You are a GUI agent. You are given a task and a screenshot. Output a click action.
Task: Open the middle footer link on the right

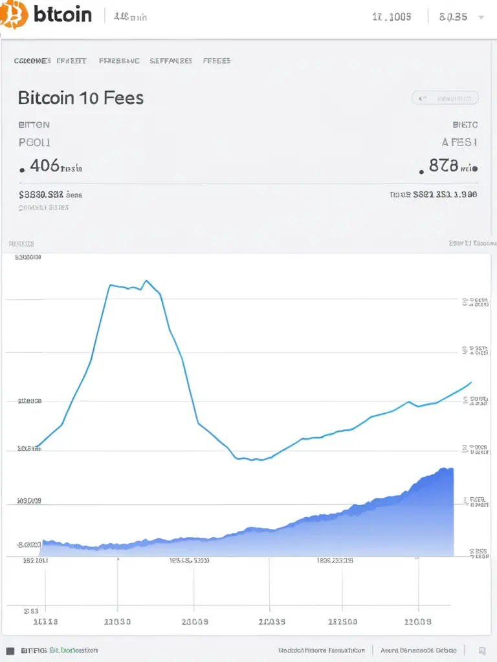[x=322, y=650]
